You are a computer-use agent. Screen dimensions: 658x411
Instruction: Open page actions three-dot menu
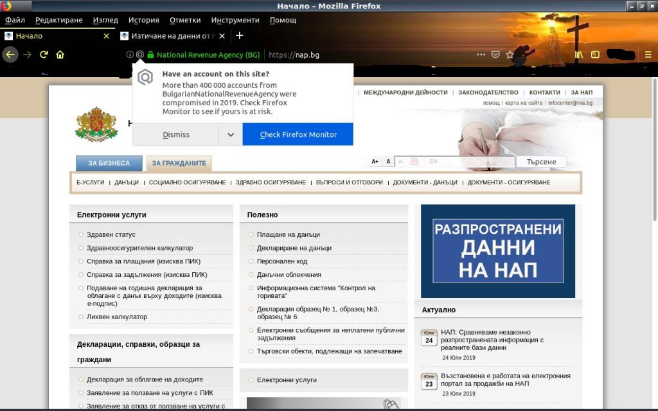pyautogui.click(x=481, y=55)
